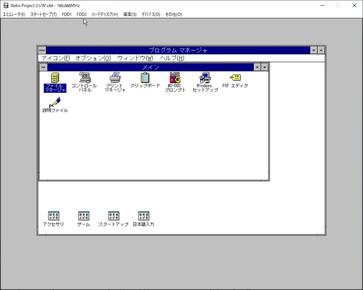Open the 画面(S) screen menu
Screen dimensions: 363x290
tap(130, 14)
